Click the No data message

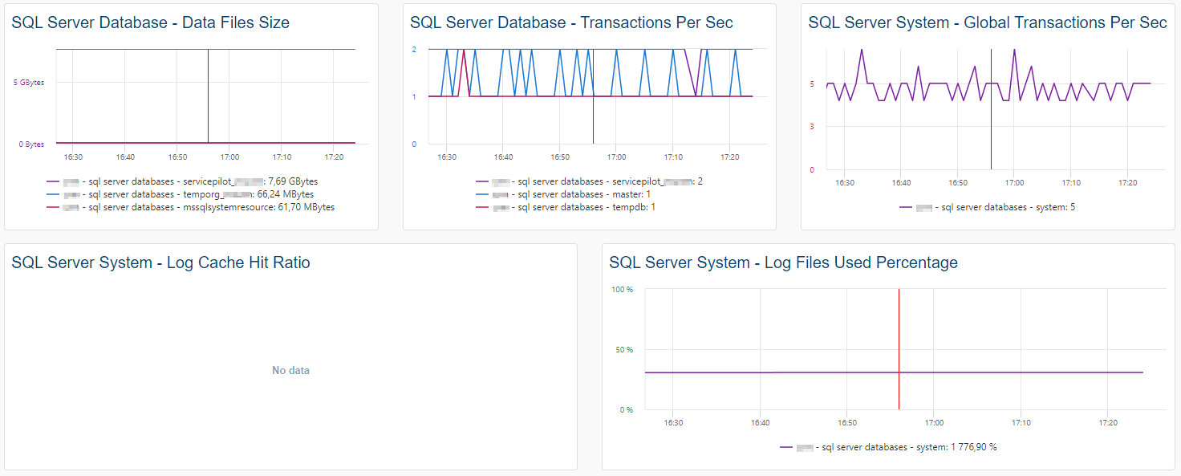291,370
